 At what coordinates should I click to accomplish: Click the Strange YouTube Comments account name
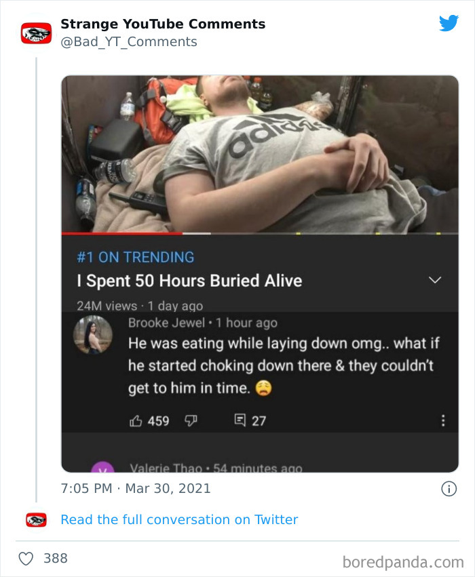coord(163,24)
